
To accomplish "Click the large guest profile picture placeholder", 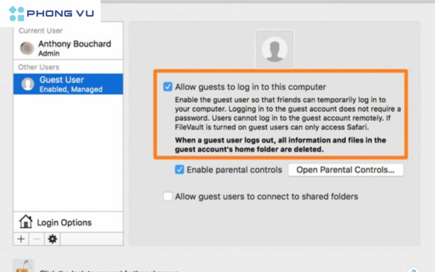I will tap(274, 49).
